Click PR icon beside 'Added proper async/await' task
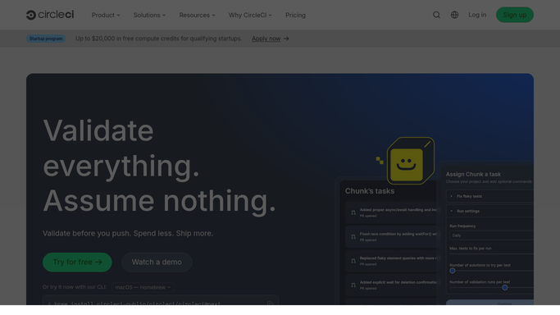The image size is (560, 315). click(x=353, y=212)
